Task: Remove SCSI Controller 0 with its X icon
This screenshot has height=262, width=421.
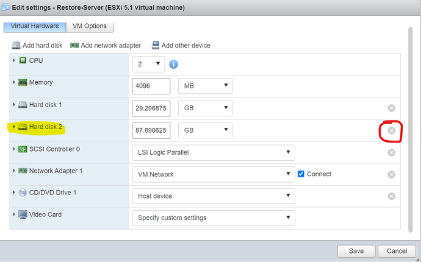Action: (x=392, y=152)
